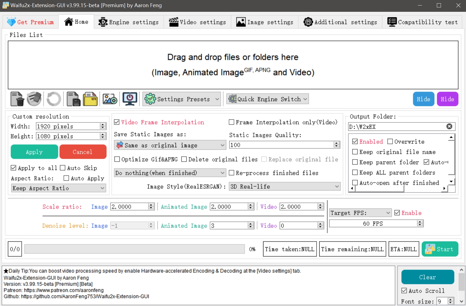Open the Keep Aspect Ratio dropdown
This screenshot has width=466, height=306.
[58, 188]
